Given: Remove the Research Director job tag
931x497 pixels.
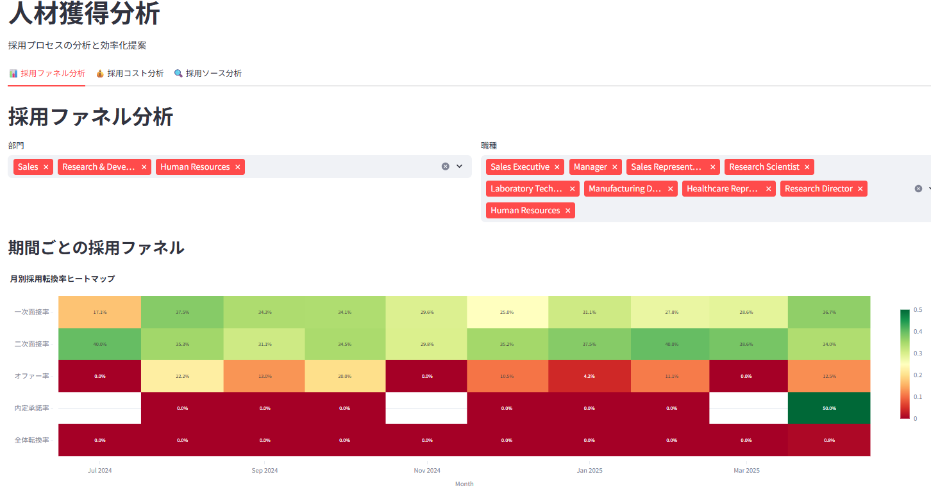Looking at the screenshot, I should pyautogui.click(x=860, y=189).
